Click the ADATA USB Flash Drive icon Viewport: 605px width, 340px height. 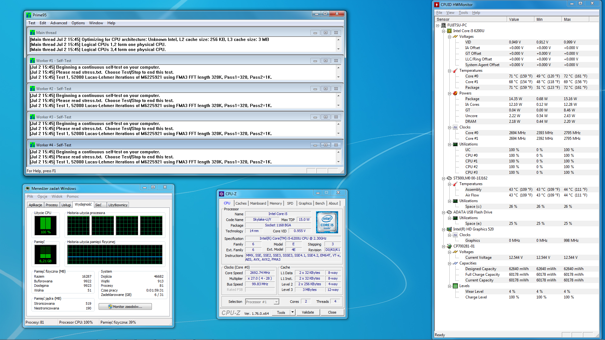coord(449,212)
